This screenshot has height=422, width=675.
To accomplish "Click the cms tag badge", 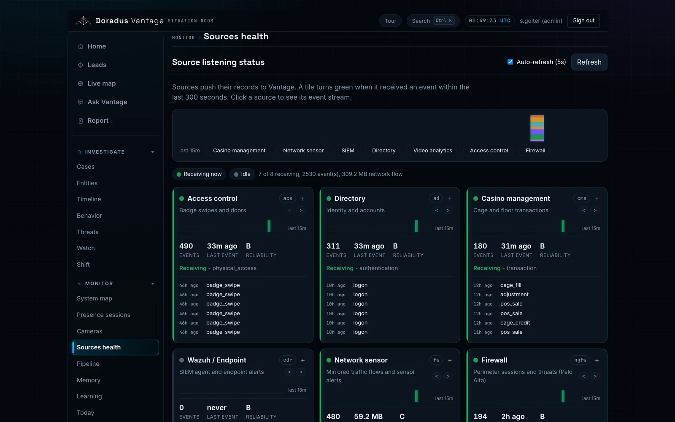I will click(582, 198).
